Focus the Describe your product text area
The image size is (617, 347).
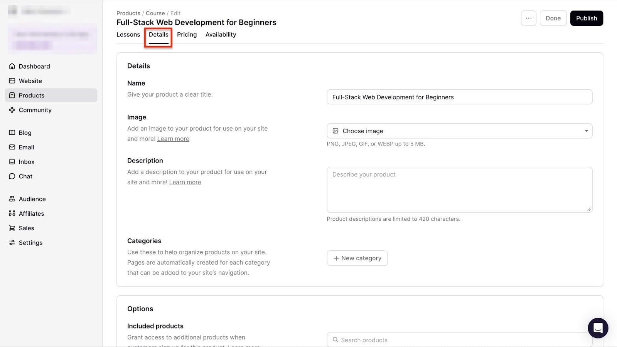click(x=459, y=189)
